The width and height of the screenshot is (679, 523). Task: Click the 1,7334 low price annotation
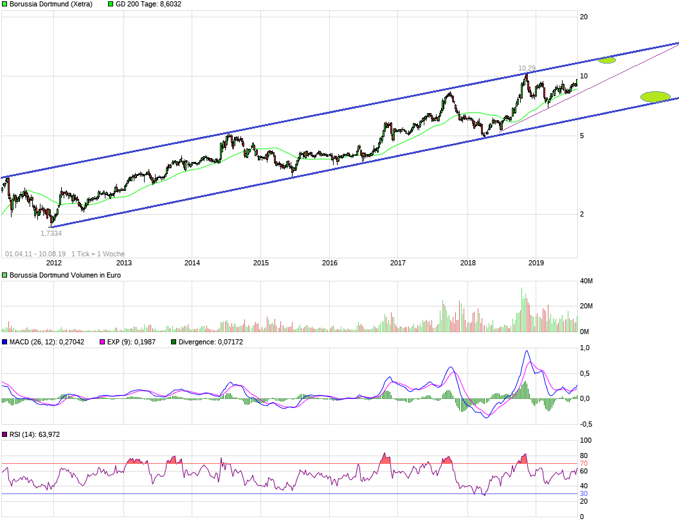51,234
